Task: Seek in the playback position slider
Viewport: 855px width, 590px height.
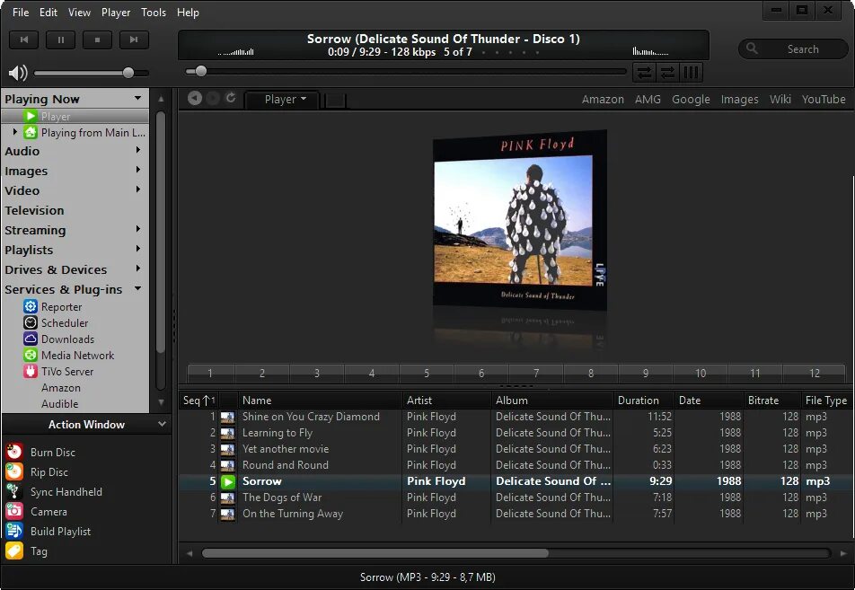Action: coord(406,71)
